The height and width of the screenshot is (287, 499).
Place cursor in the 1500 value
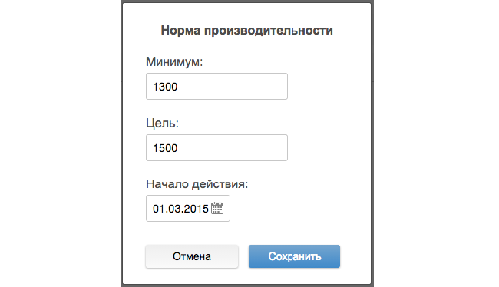coord(165,148)
